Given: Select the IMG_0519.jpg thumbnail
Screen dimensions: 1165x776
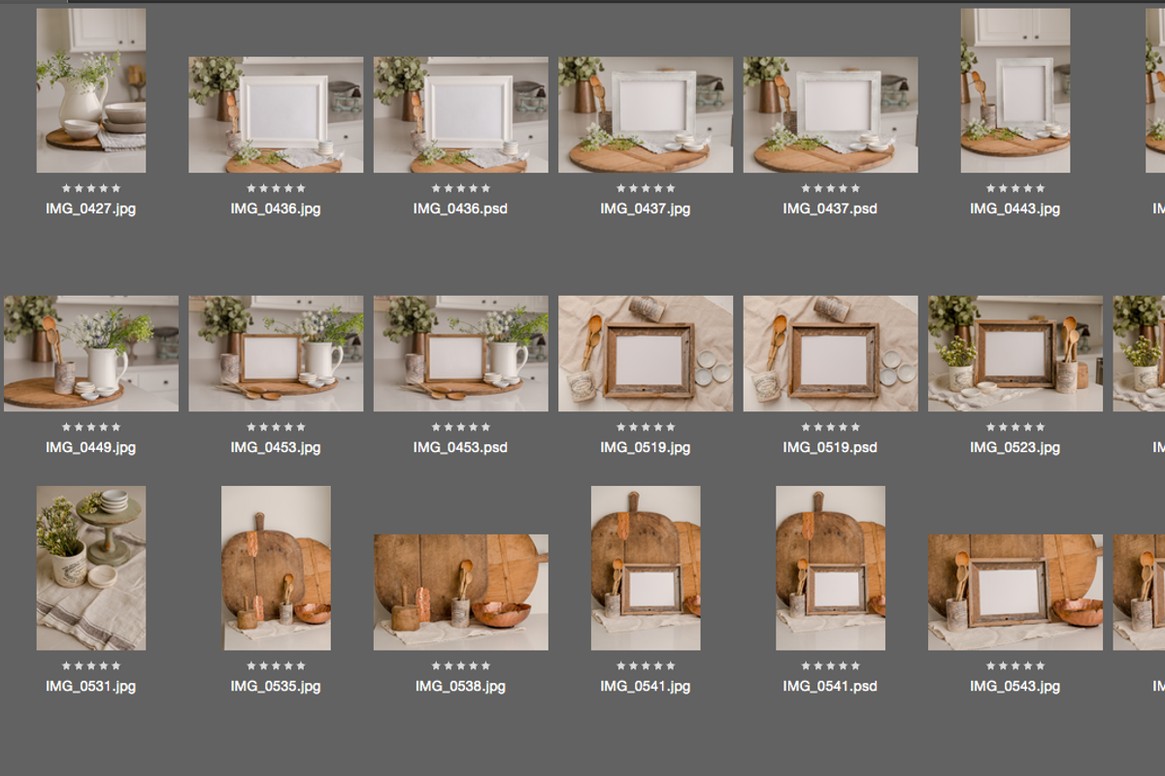Looking at the screenshot, I should [646, 353].
